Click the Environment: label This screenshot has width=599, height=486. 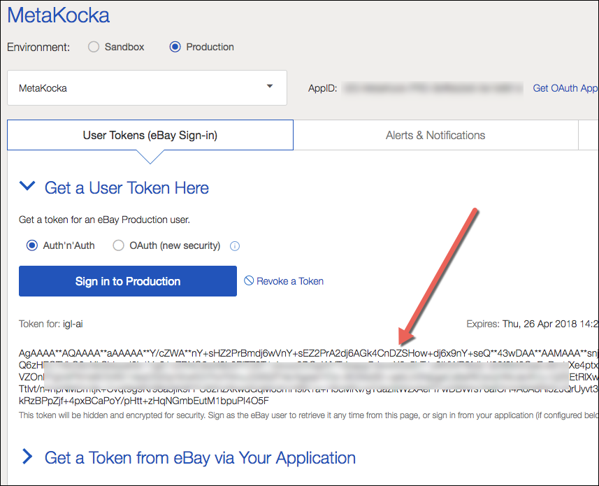click(x=38, y=47)
